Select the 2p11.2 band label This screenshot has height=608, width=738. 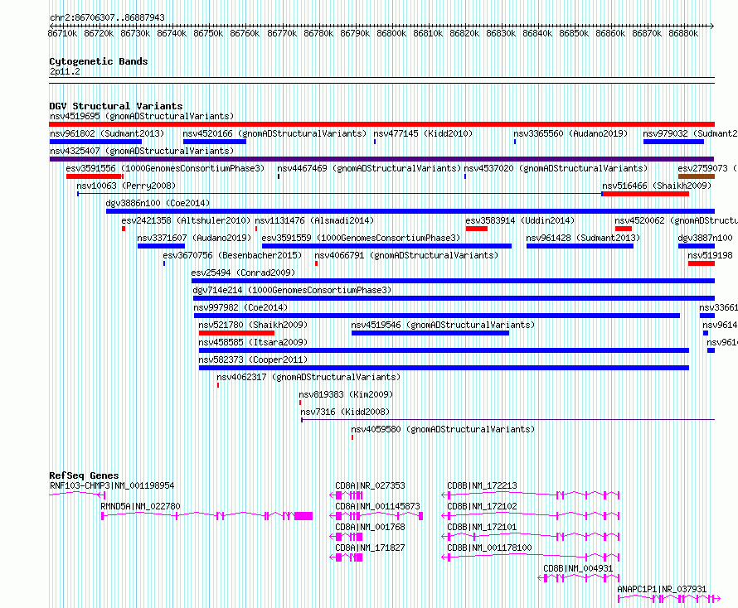(x=65, y=71)
